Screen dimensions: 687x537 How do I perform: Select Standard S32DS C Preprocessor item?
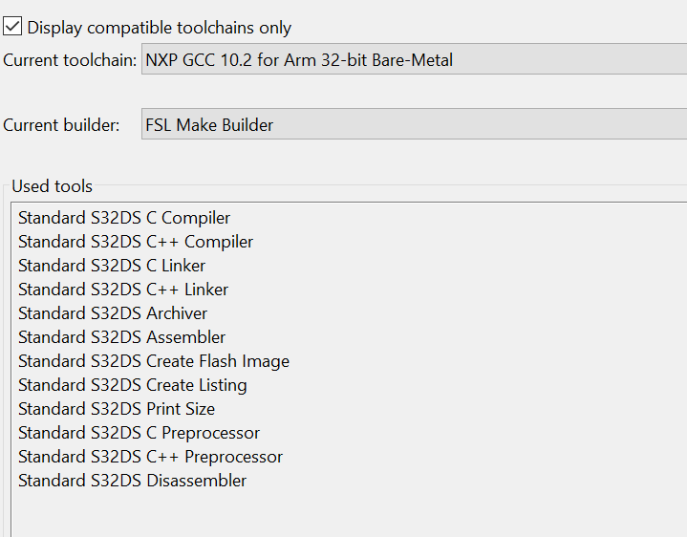(x=140, y=433)
